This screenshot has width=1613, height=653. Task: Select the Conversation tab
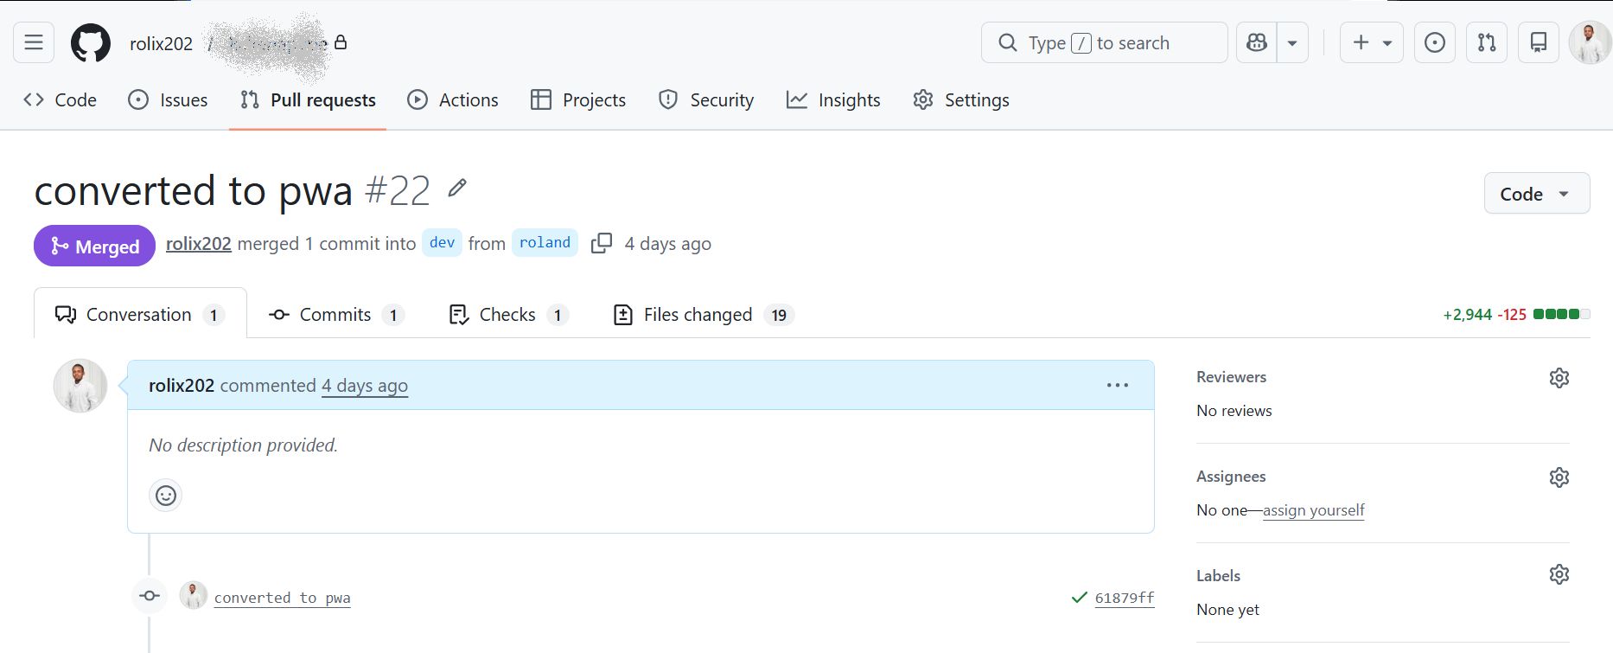pyautogui.click(x=140, y=314)
